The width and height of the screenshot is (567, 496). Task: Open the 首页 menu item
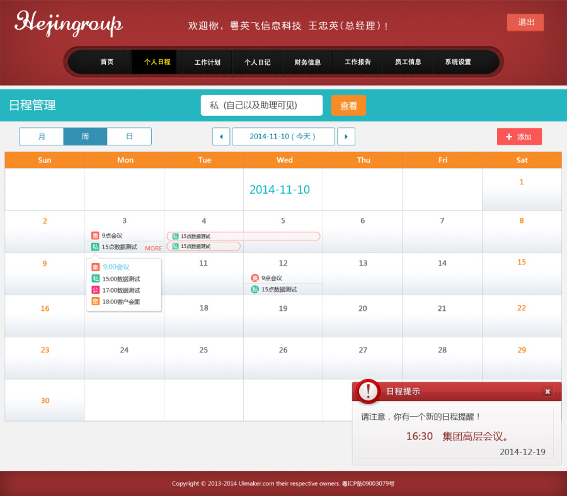(106, 62)
